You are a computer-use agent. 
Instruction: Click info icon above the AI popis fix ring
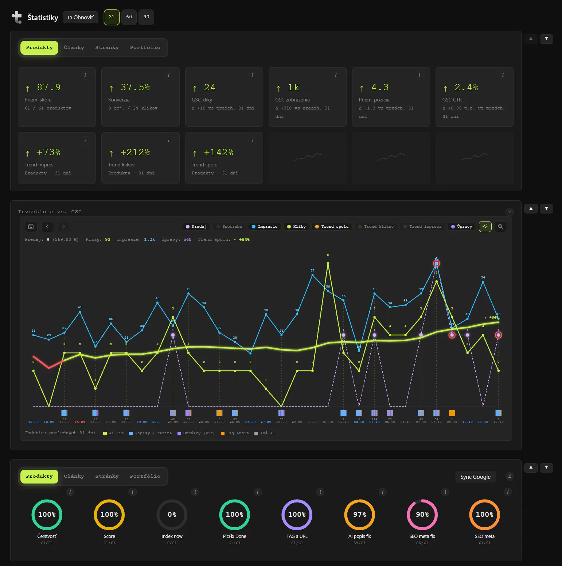(x=383, y=492)
